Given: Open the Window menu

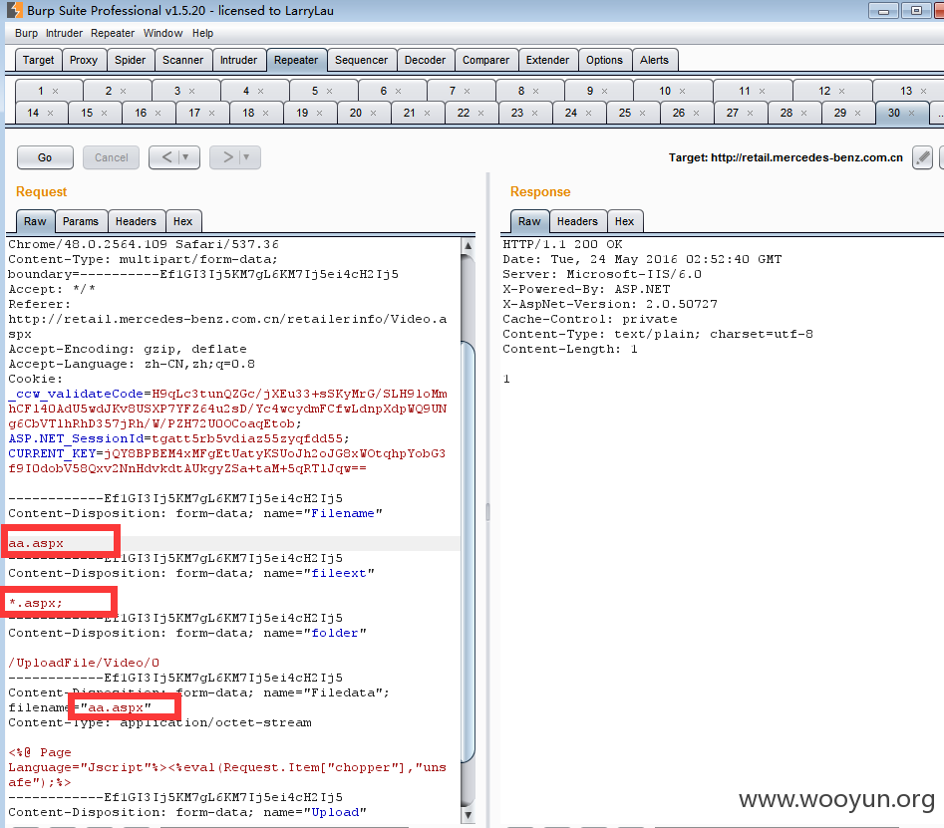Looking at the screenshot, I should coord(162,33).
